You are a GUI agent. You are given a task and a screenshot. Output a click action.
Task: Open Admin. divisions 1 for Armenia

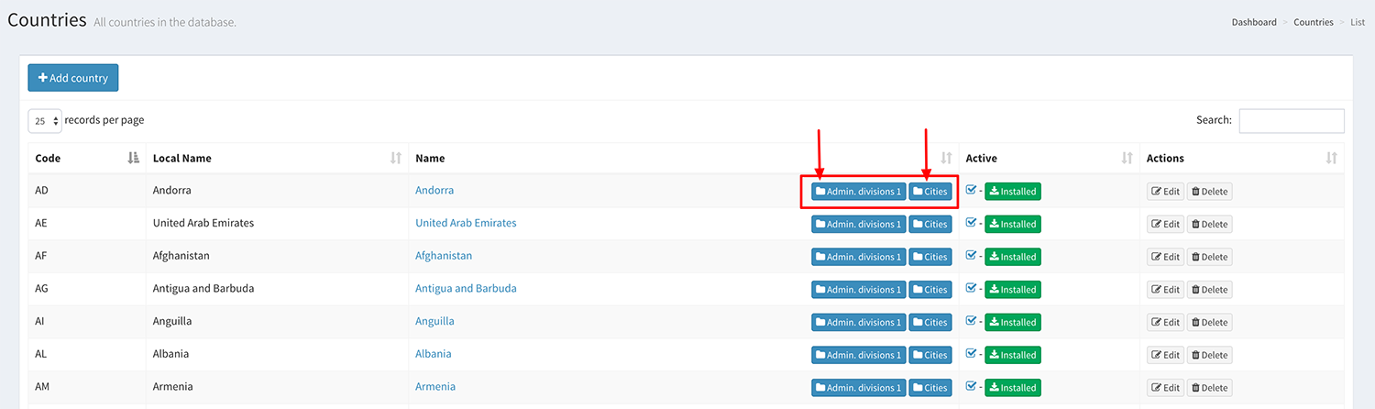coord(858,388)
